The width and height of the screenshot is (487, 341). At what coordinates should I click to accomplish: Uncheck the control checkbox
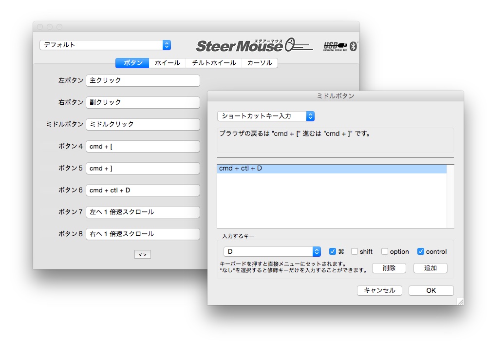coord(421,251)
